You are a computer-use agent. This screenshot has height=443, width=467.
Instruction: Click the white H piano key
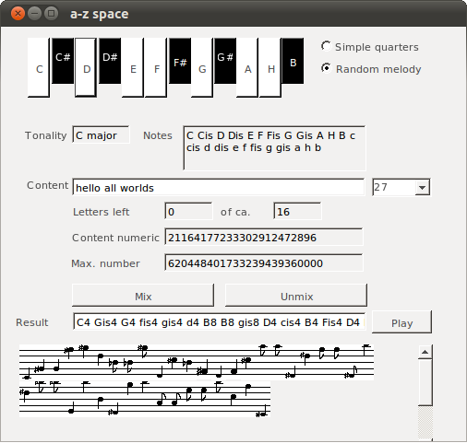pyautogui.click(x=270, y=67)
